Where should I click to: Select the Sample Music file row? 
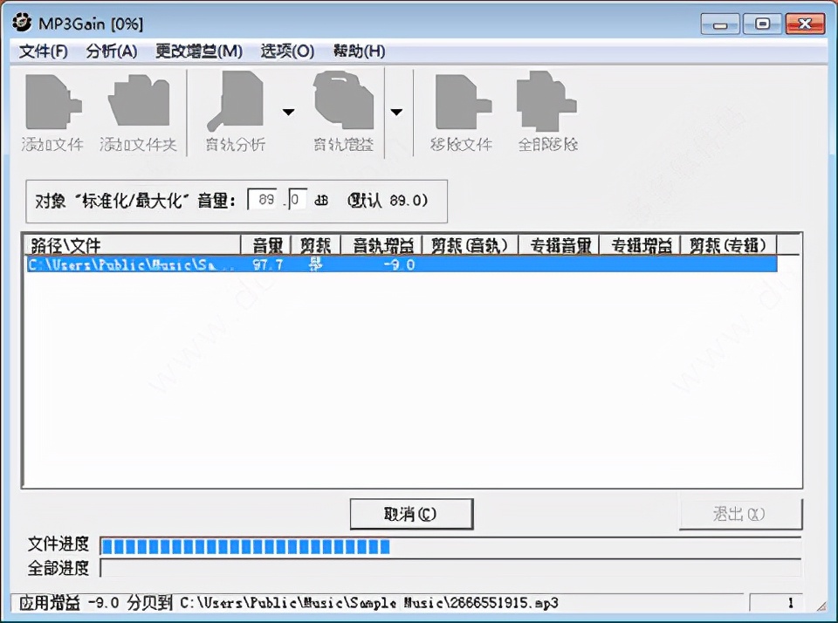coord(349,264)
